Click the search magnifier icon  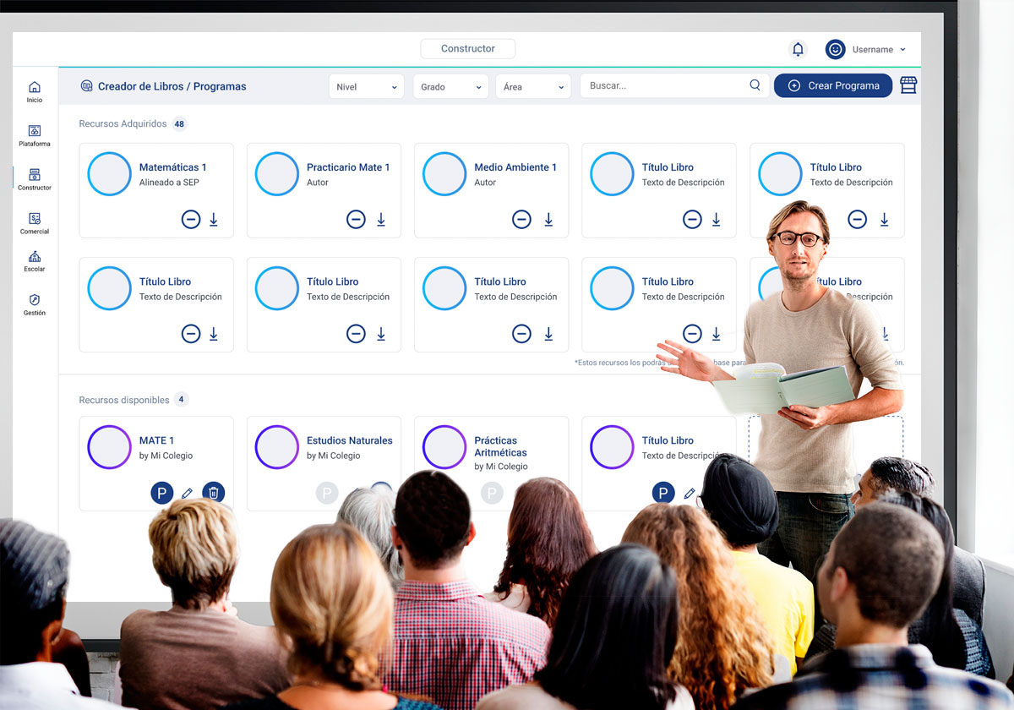click(x=755, y=85)
